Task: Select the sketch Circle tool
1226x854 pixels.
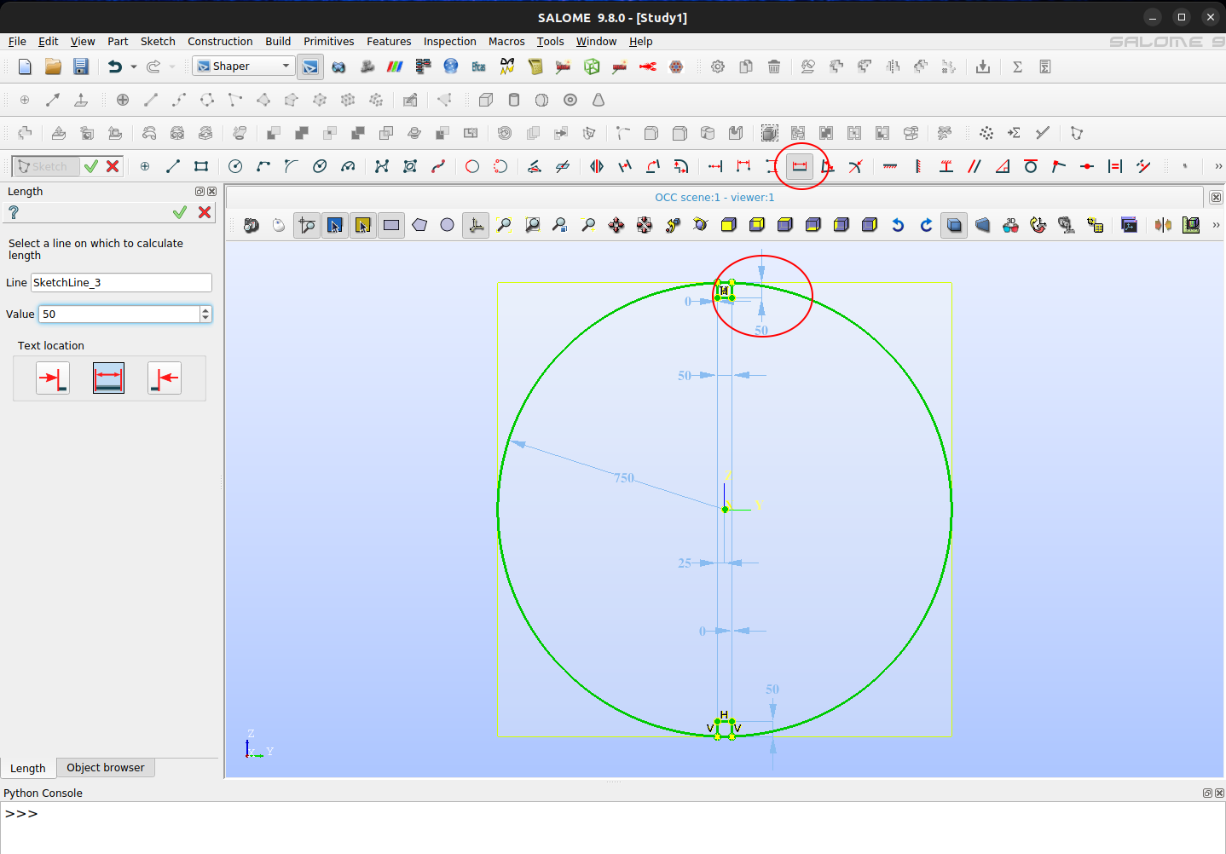Action: [235, 166]
